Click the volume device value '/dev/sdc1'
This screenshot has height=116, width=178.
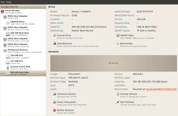coord(138,74)
